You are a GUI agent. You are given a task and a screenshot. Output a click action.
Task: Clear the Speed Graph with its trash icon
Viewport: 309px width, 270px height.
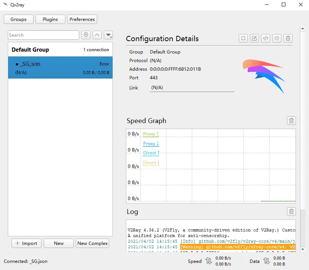pyautogui.click(x=291, y=120)
